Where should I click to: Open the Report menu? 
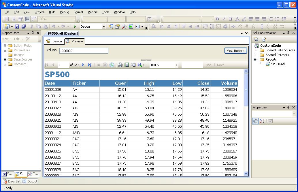tap(93, 12)
